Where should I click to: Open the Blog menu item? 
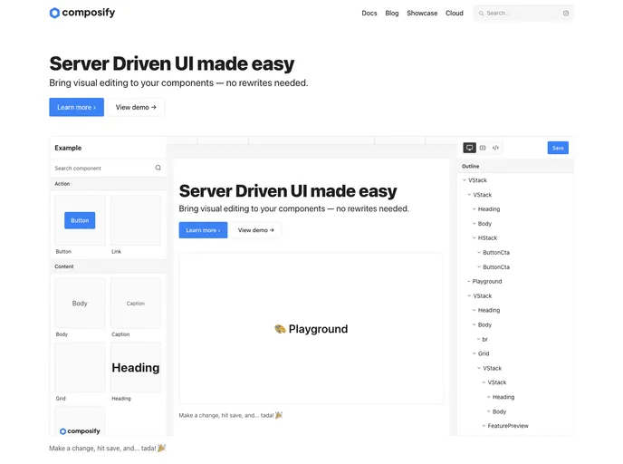point(392,13)
